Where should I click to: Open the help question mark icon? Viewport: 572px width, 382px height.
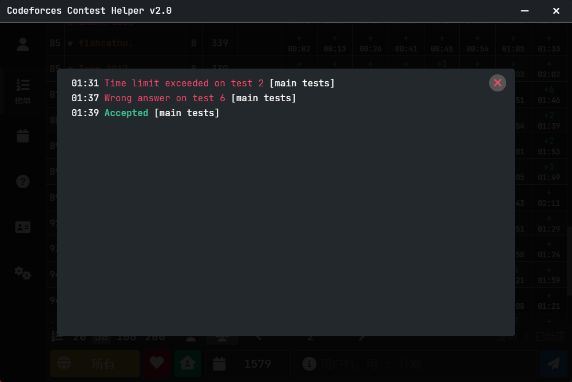23,181
